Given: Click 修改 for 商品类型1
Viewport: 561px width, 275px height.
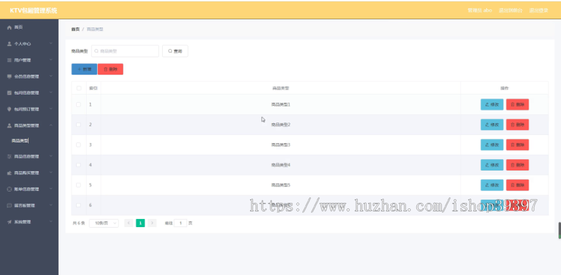Looking at the screenshot, I should tap(492, 105).
